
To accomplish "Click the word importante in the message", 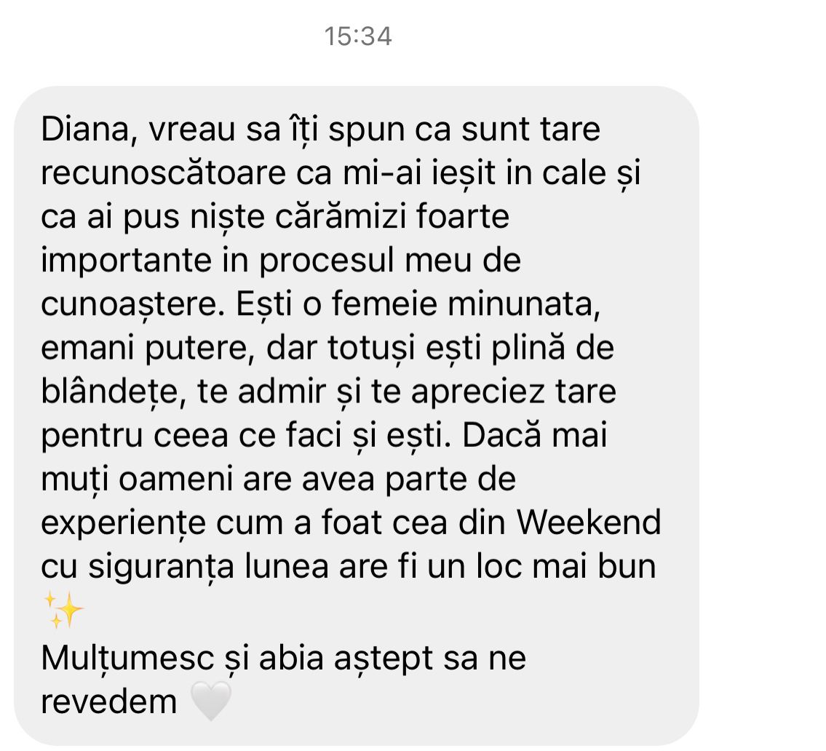I will (x=127, y=261).
